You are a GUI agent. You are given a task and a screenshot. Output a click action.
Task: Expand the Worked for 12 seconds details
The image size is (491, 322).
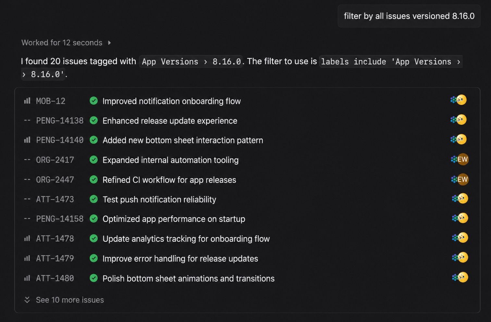(66, 43)
